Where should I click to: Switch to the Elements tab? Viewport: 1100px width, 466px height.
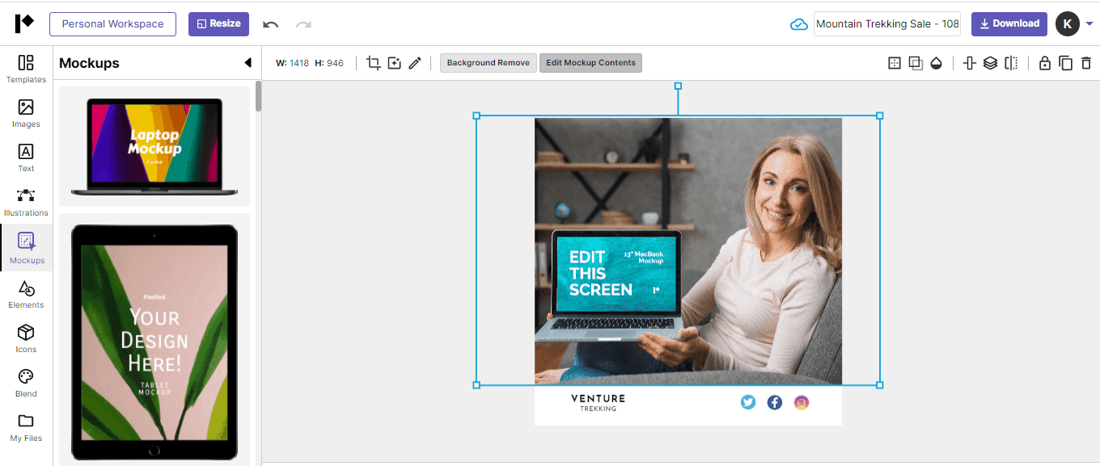click(26, 294)
